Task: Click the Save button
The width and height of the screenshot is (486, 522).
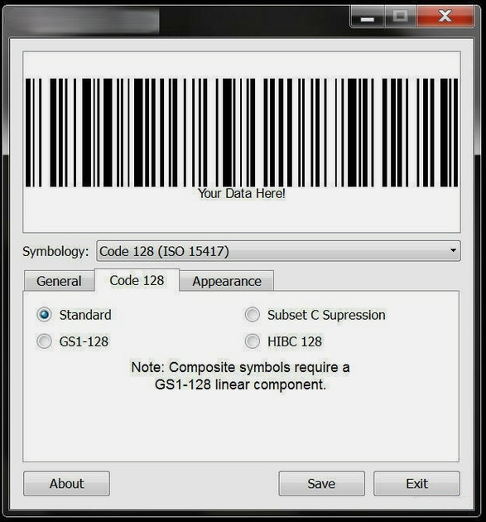Action: click(x=322, y=483)
